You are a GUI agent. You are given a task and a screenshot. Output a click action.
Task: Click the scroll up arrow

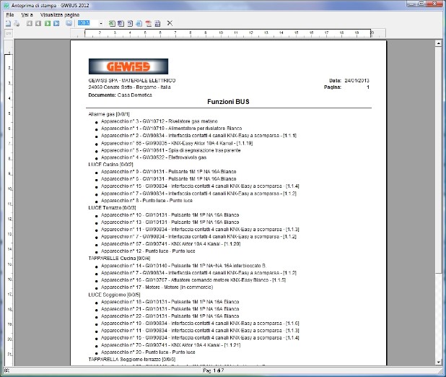[438, 43]
